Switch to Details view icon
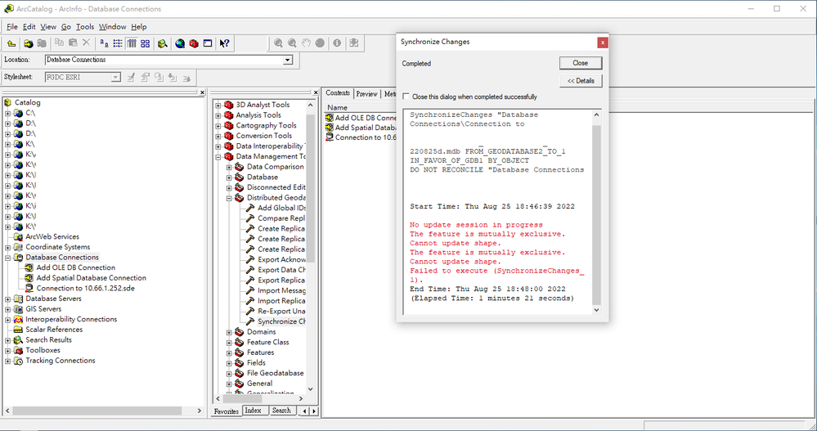This screenshot has height=431, width=817. [132, 43]
